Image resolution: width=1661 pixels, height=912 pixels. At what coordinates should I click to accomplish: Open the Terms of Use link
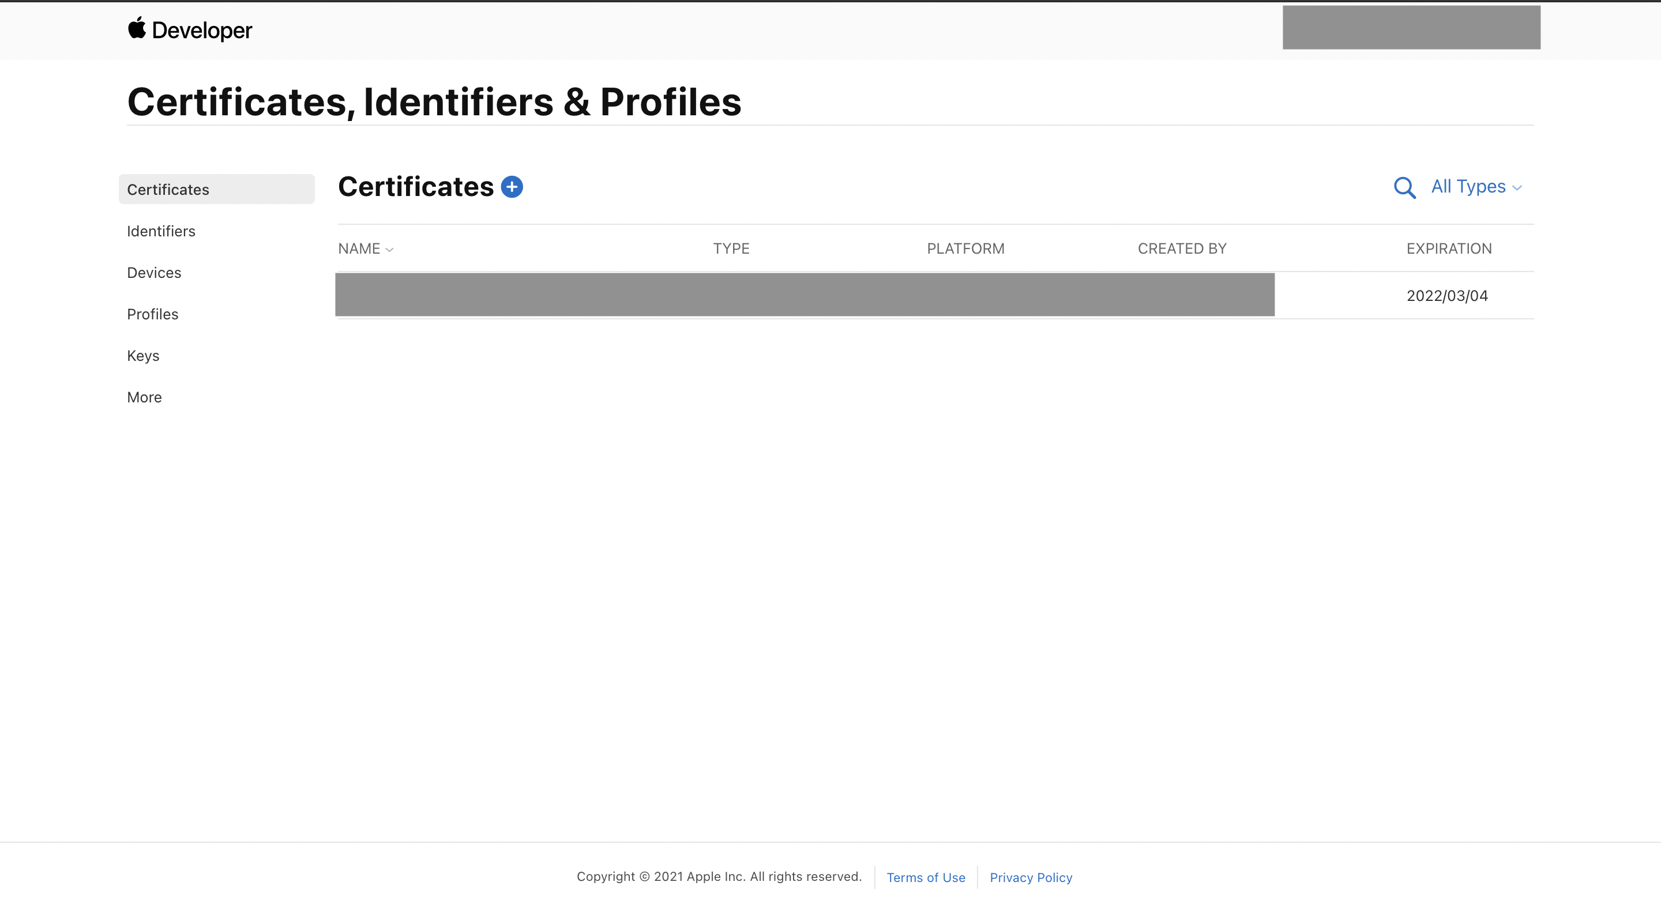pos(925,877)
